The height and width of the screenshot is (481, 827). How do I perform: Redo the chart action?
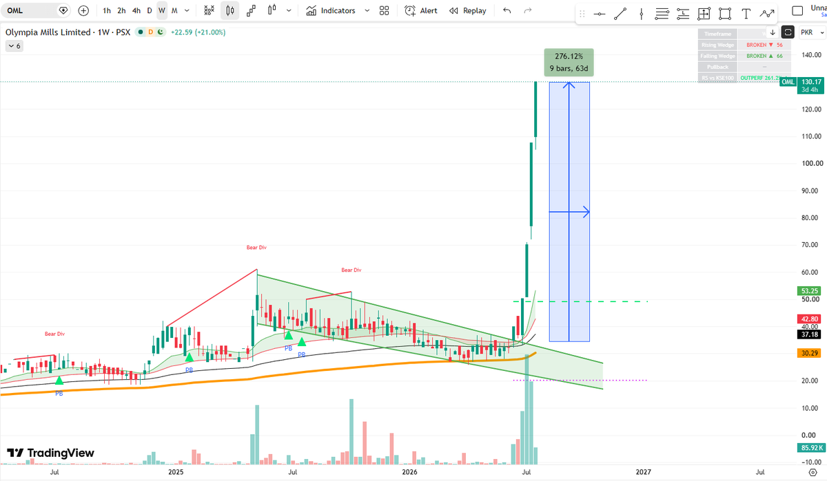pyautogui.click(x=528, y=10)
